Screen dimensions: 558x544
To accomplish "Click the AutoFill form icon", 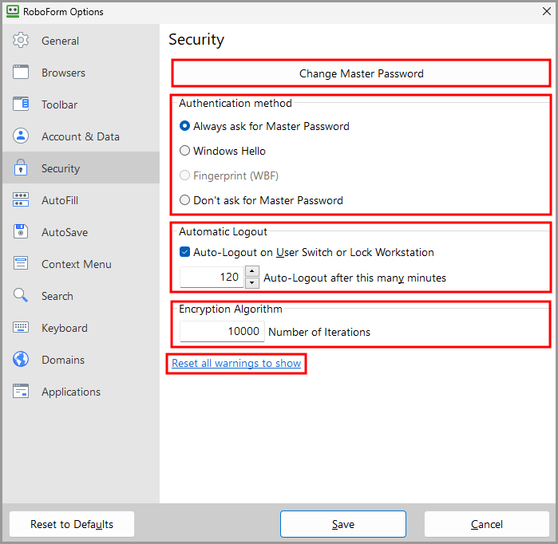I will tap(21, 199).
